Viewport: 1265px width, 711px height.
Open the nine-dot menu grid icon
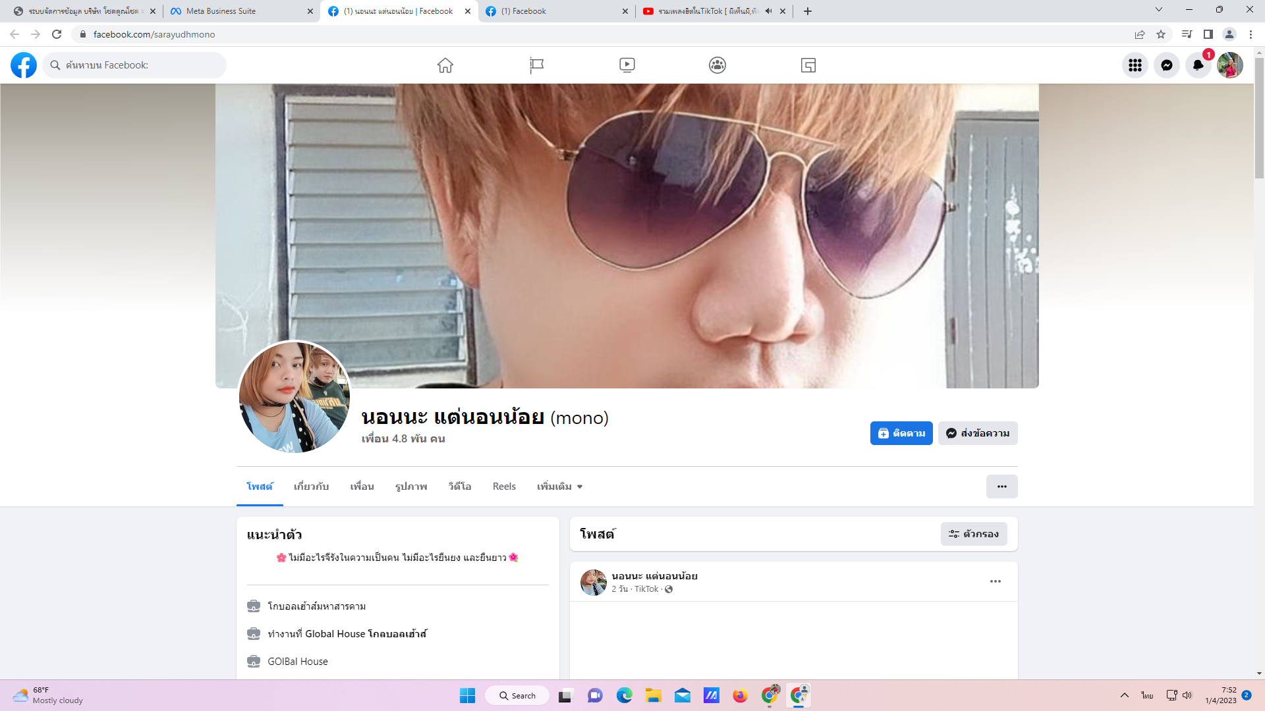coord(1135,65)
